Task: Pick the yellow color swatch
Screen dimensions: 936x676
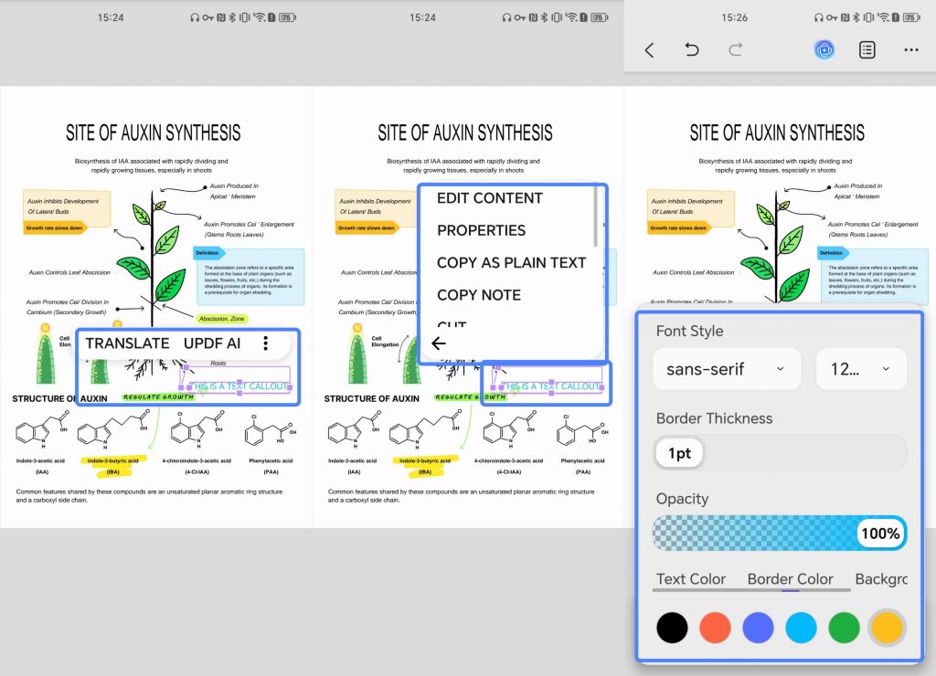Action: tap(887, 628)
